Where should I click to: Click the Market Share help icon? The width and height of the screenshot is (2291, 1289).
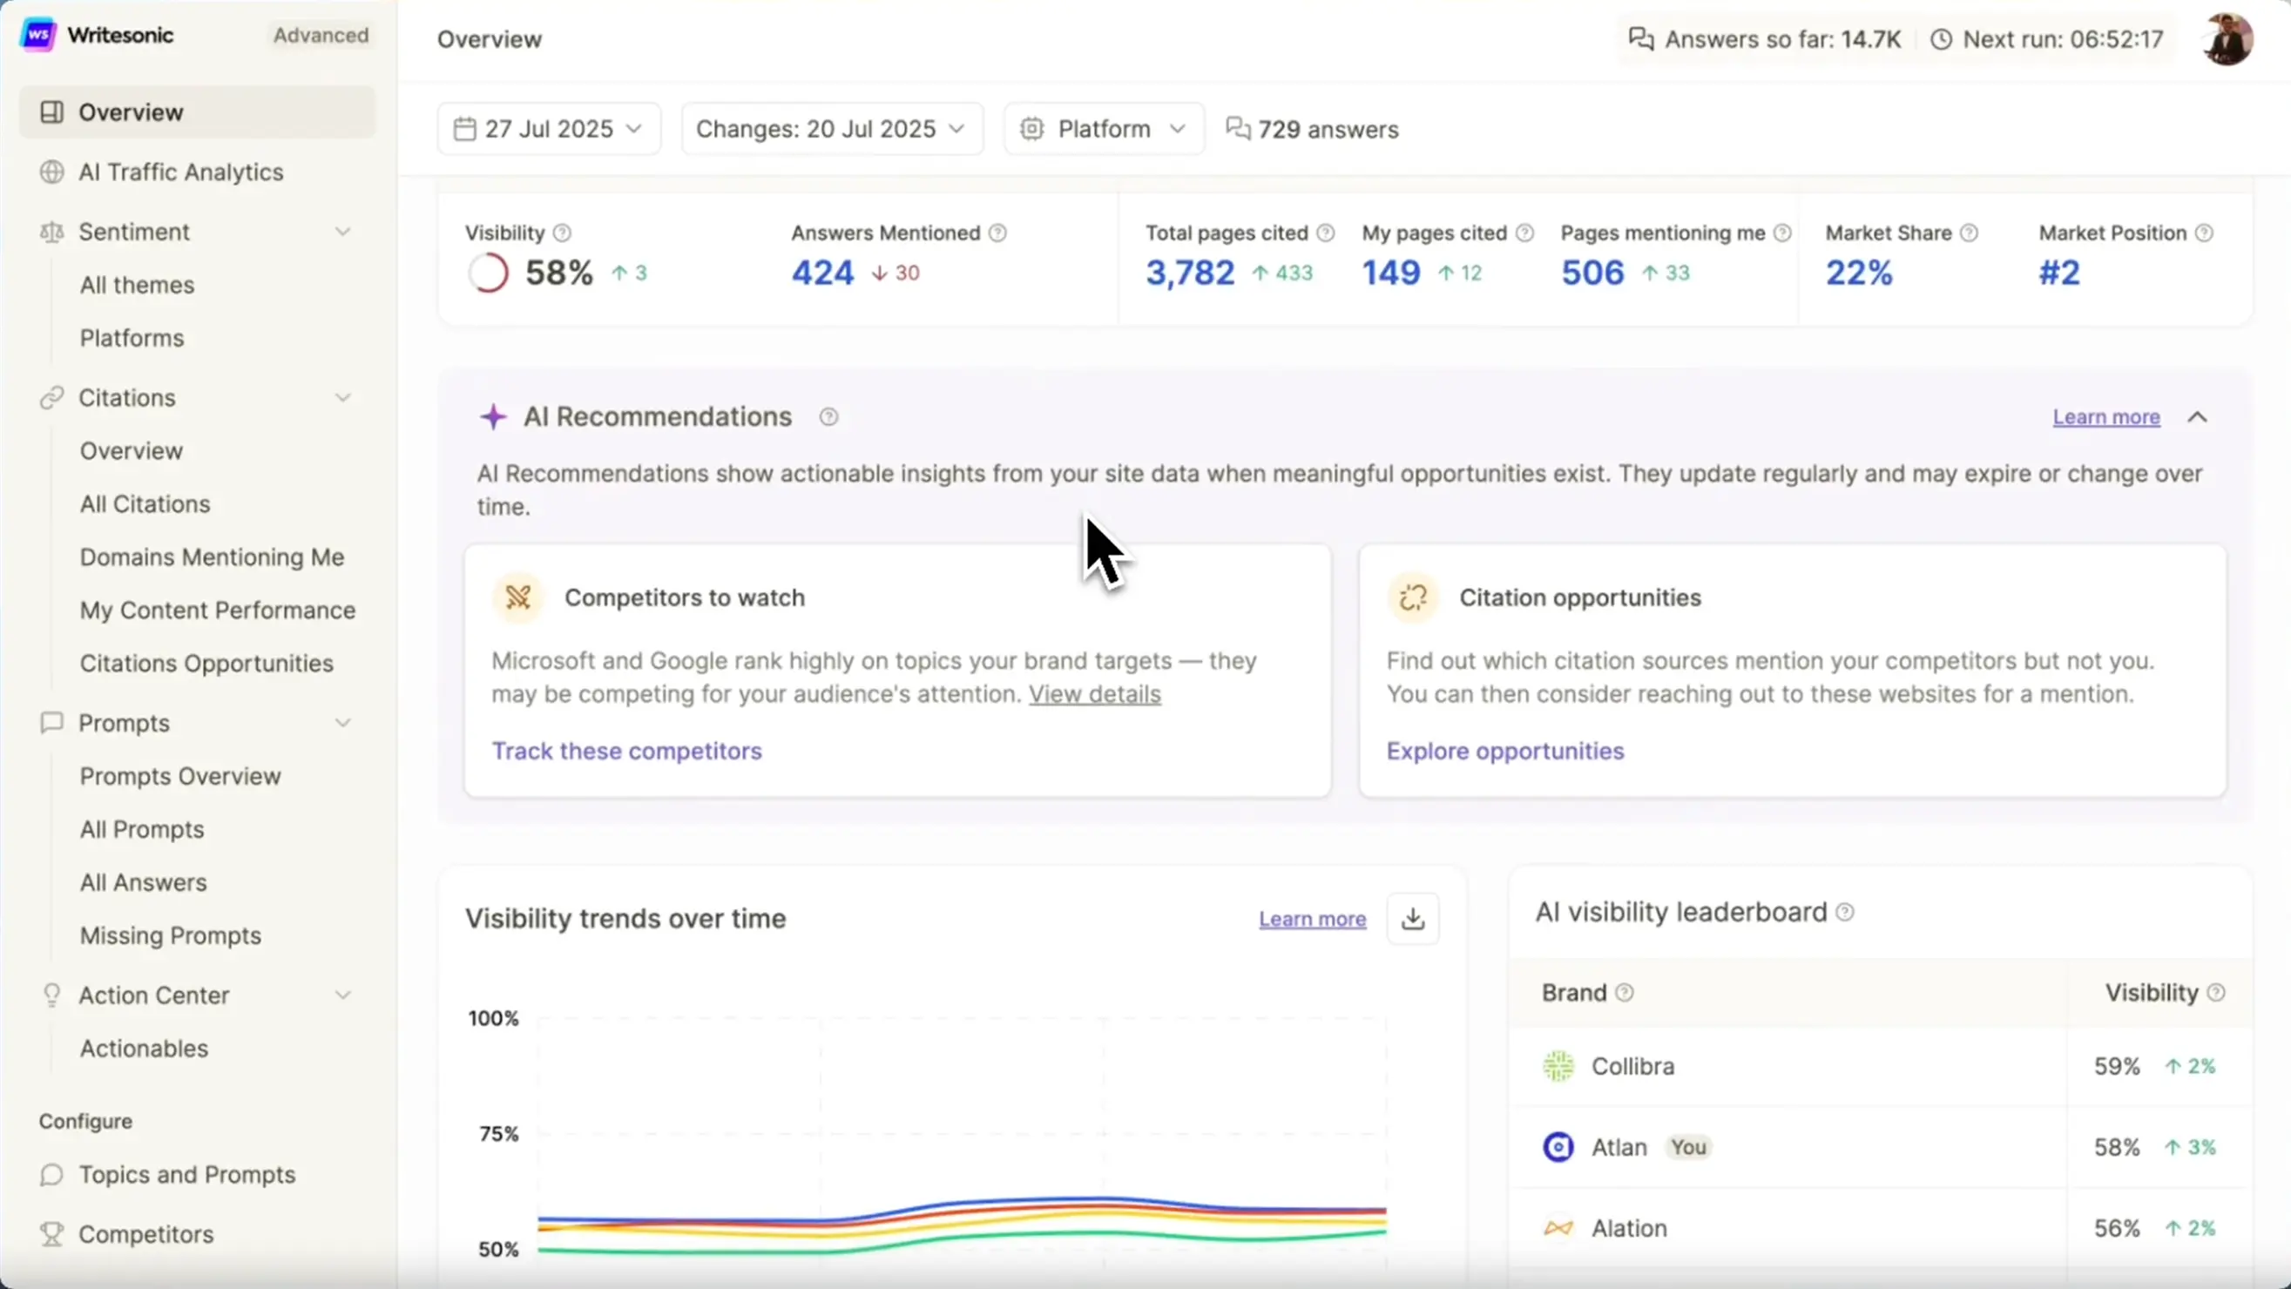pyautogui.click(x=1969, y=233)
